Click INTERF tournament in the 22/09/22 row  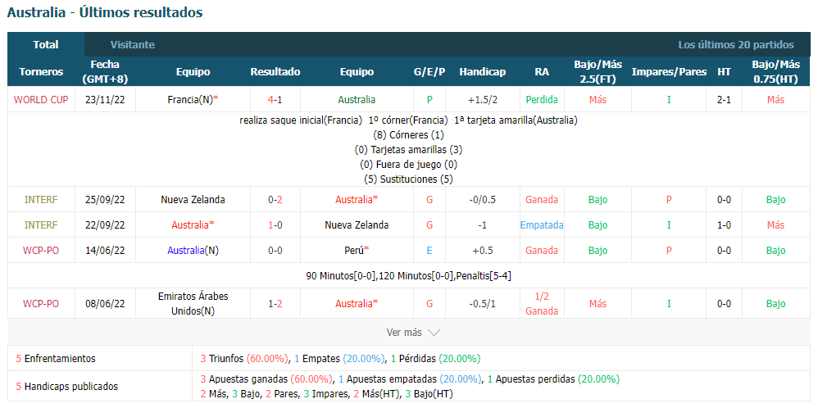tap(41, 224)
